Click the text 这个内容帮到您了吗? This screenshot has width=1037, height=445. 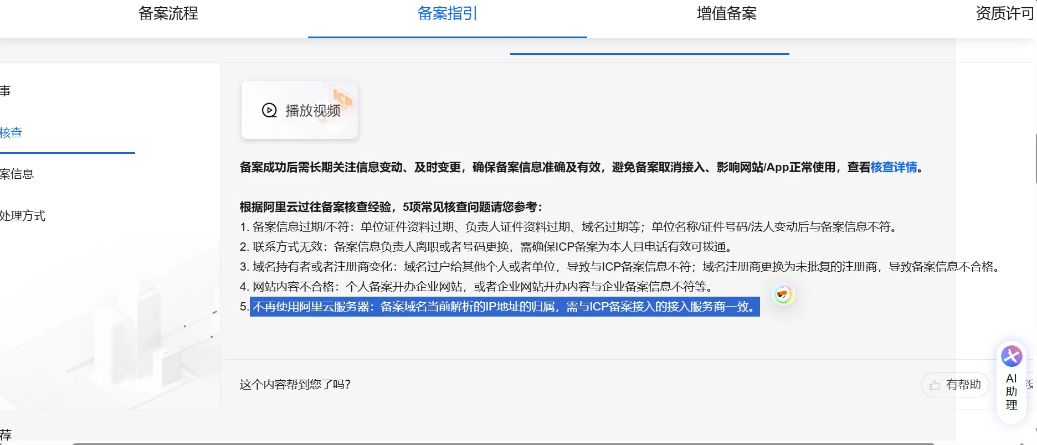tap(295, 385)
